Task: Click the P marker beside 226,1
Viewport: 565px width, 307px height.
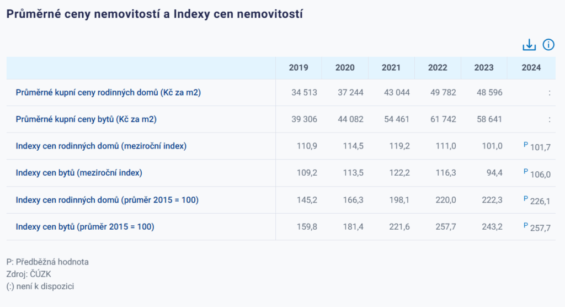Action: 526,198
